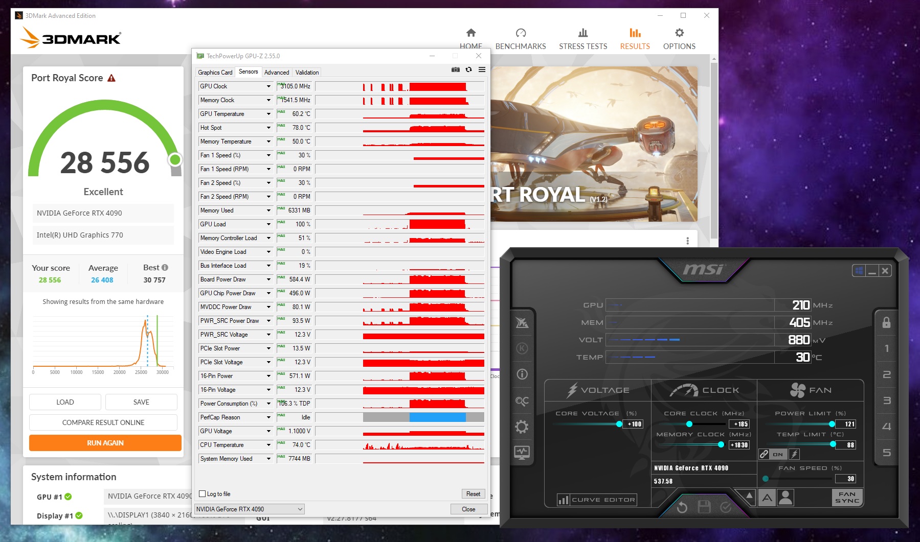Open the Benchmarks section in 3DMark
920x542 pixels.
[521, 39]
